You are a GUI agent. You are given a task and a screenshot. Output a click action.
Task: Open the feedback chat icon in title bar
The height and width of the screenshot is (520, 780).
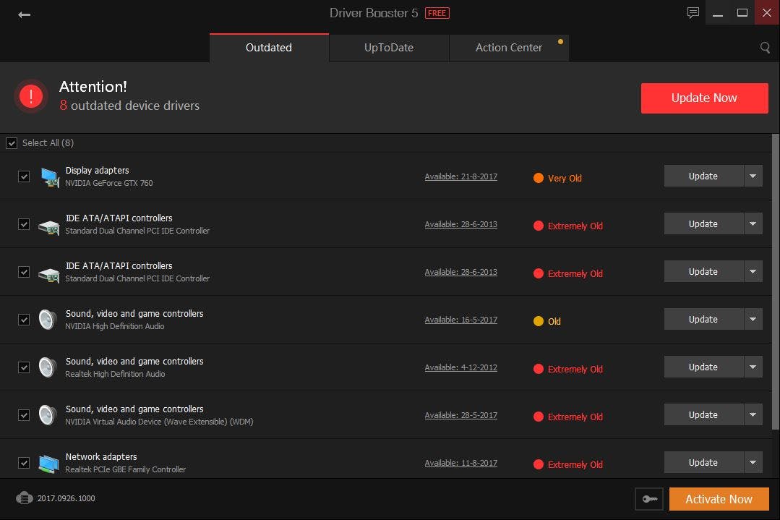point(693,12)
